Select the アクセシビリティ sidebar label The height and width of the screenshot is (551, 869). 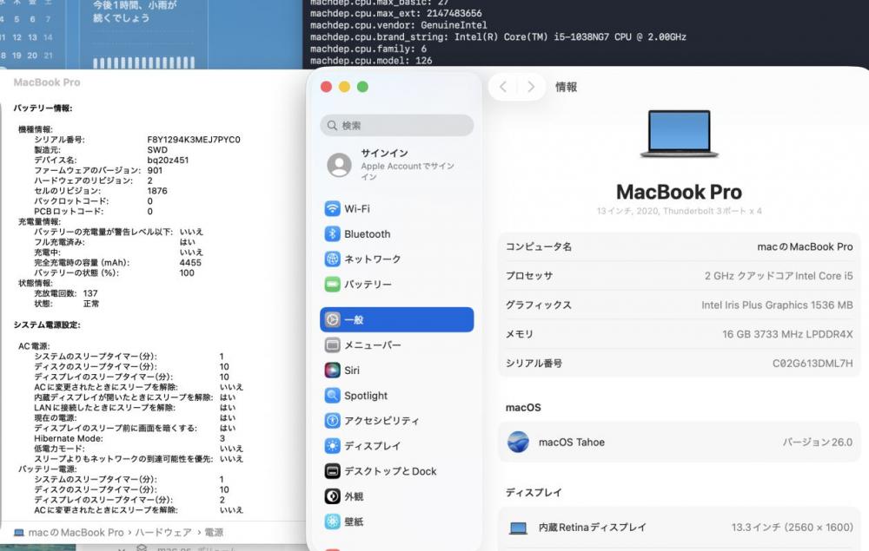click(381, 421)
